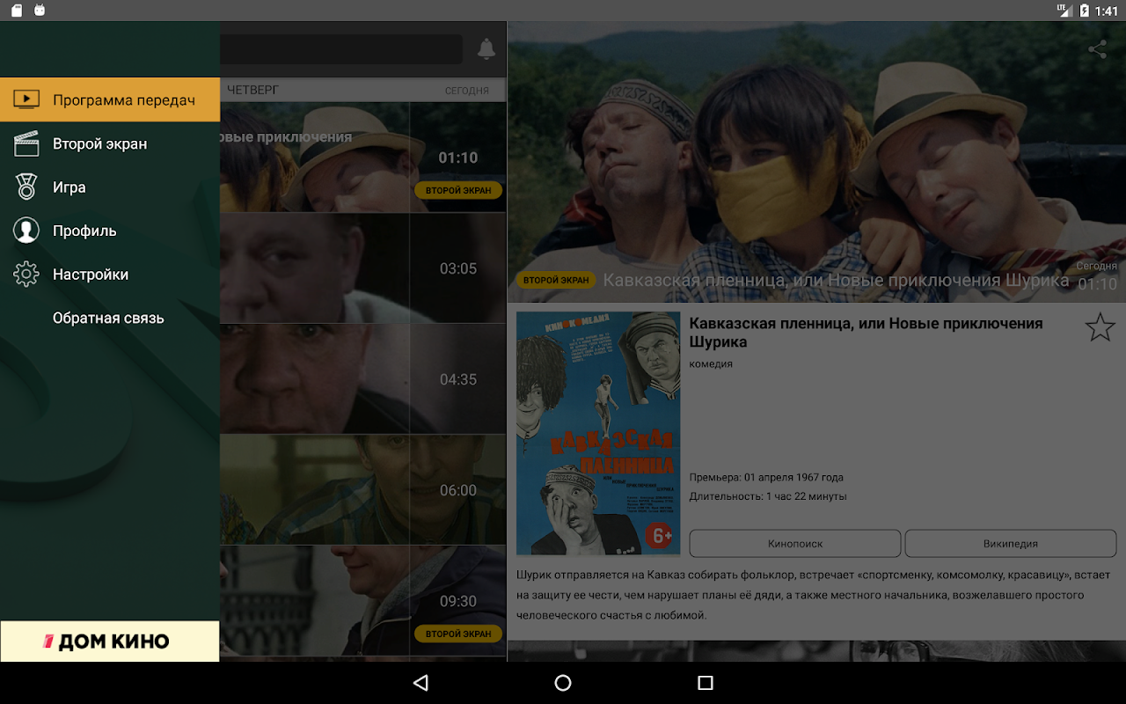Click Длительность: 1 час 22 минуты text
The width and height of the screenshot is (1126, 704).
pyautogui.click(x=768, y=496)
